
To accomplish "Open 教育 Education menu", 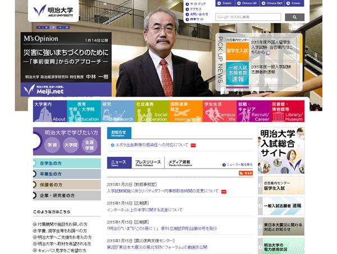I will [84, 111].
